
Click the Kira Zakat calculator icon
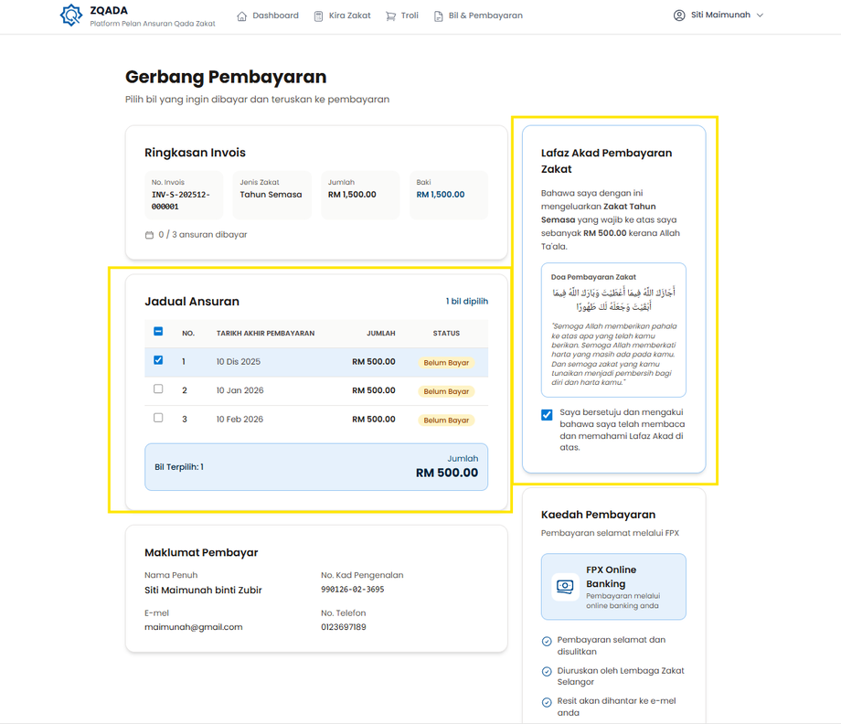tap(319, 16)
